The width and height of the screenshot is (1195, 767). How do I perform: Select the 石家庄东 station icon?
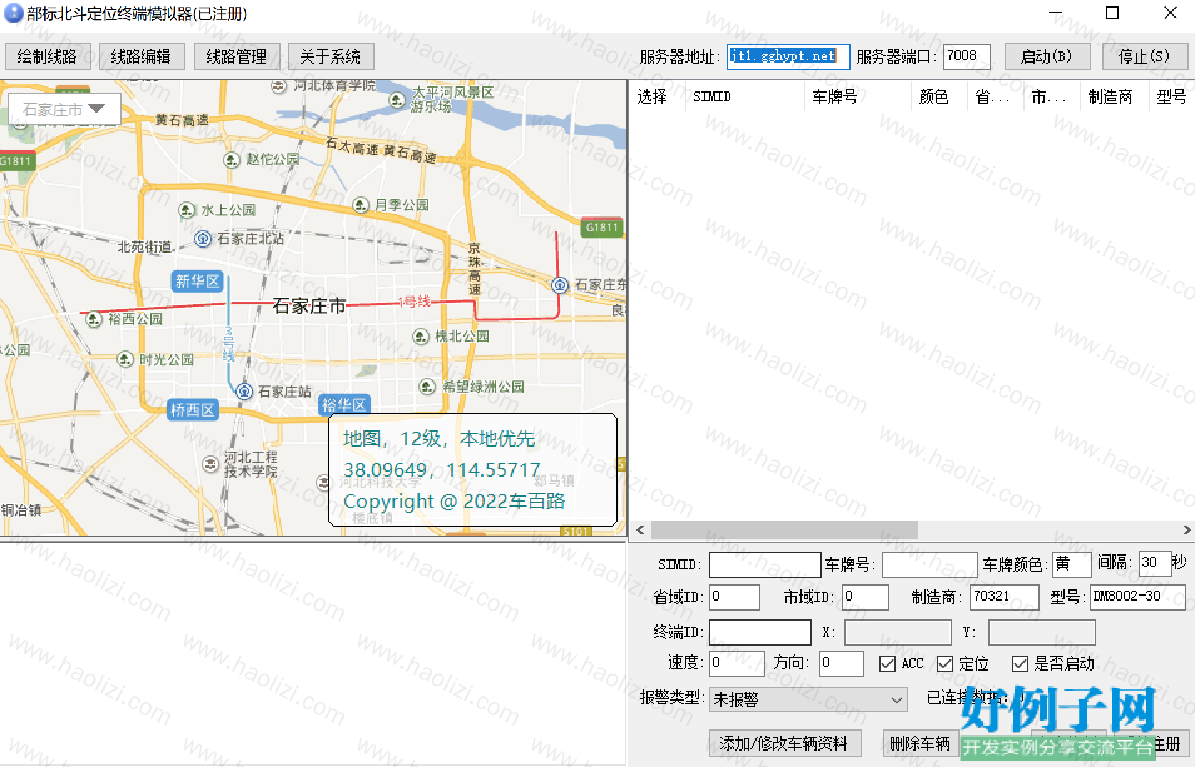click(560, 285)
